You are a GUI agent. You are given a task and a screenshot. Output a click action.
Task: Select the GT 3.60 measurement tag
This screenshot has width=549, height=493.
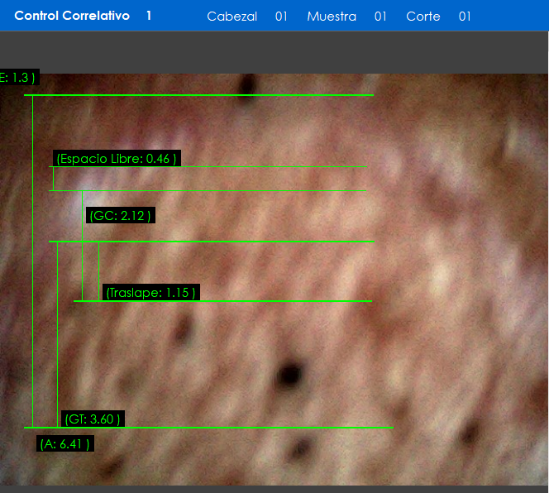[x=93, y=419]
